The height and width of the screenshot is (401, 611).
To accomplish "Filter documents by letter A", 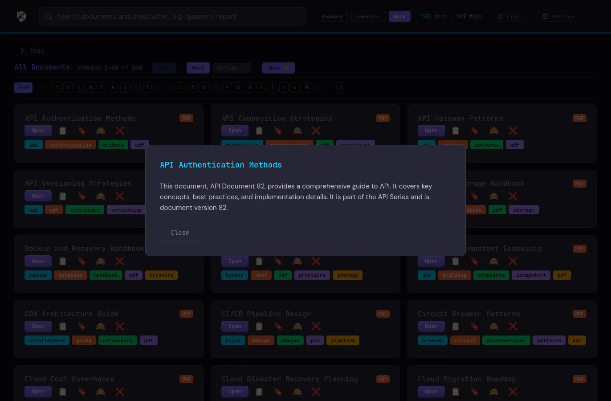I will (57, 87).
